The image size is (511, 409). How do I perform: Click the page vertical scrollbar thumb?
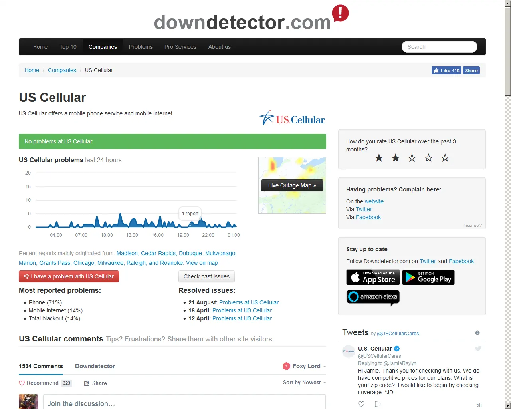(508, 51)
